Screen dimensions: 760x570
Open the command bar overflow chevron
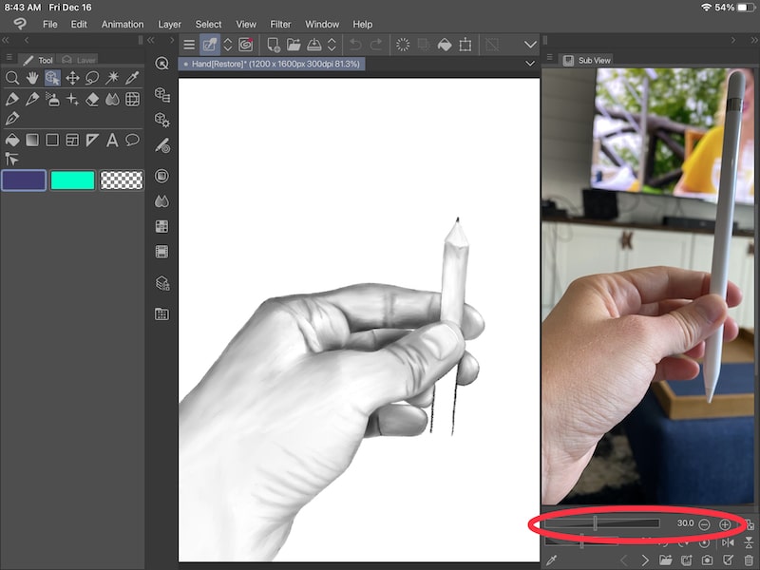[x=529, y=44]
